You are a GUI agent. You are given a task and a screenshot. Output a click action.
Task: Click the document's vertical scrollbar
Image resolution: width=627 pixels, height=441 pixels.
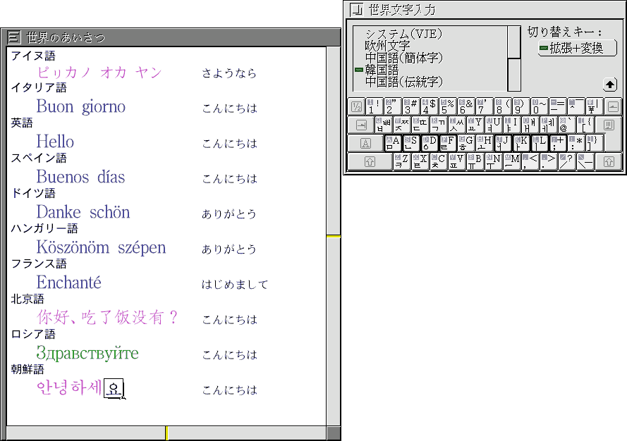tap(333, 236)
